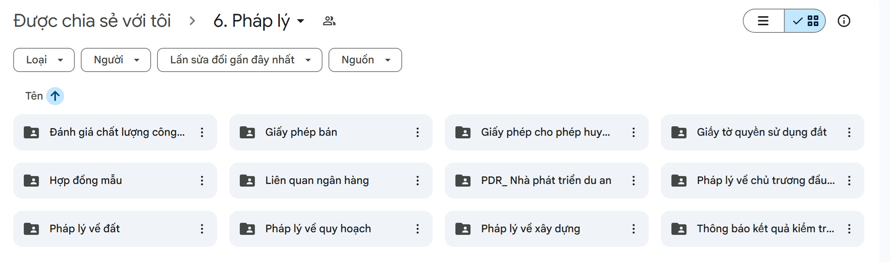The image size is (890, 262).
Task: Click shared folder icon of Pháp lý về quy hoạch
Action: pyautogui.click(x=247, y=229)
